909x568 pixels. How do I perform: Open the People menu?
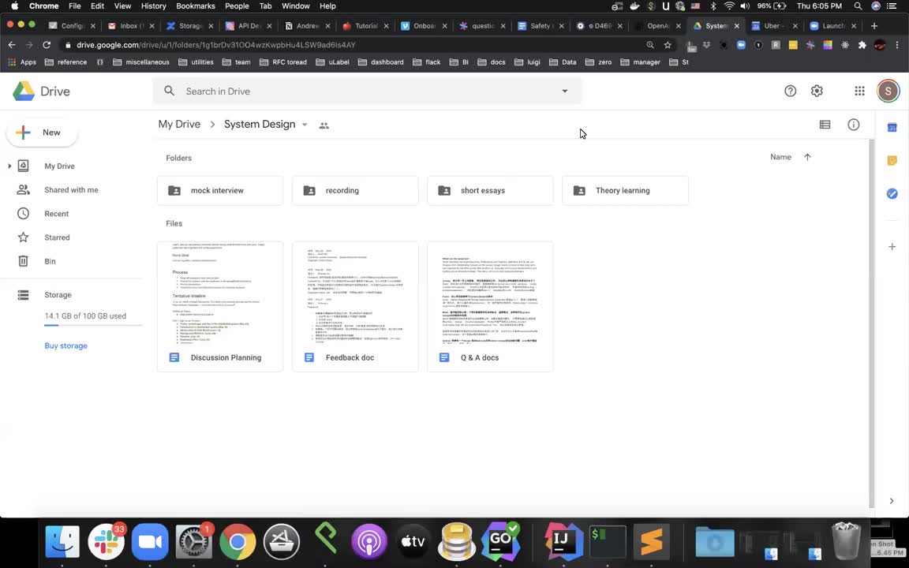(x=237, y=6)
